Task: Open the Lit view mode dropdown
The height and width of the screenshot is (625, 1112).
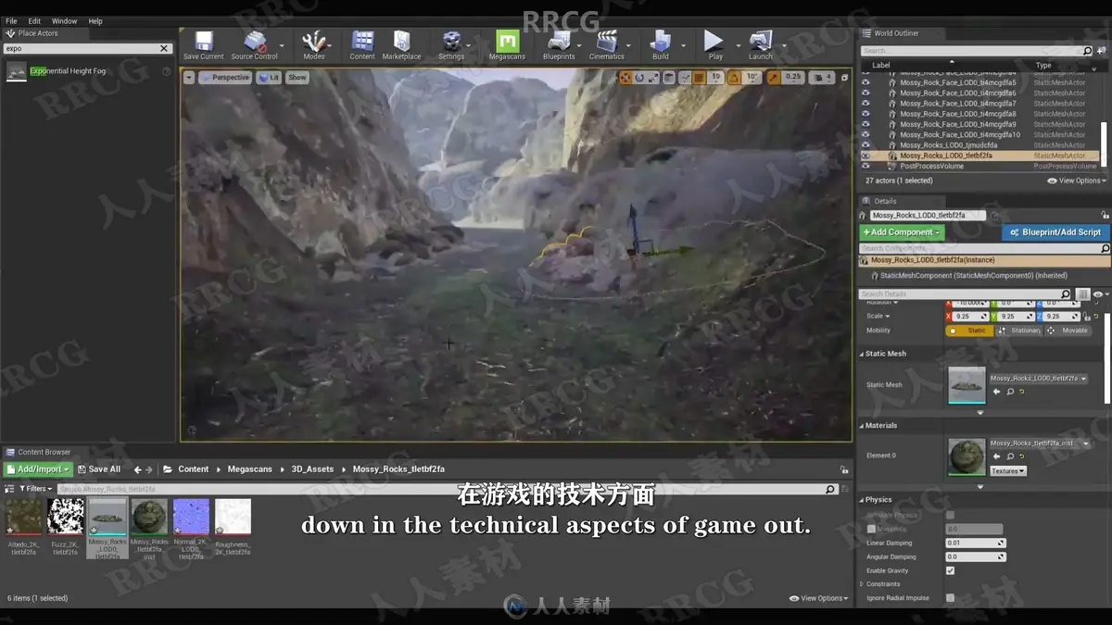Action: (269, 78)
